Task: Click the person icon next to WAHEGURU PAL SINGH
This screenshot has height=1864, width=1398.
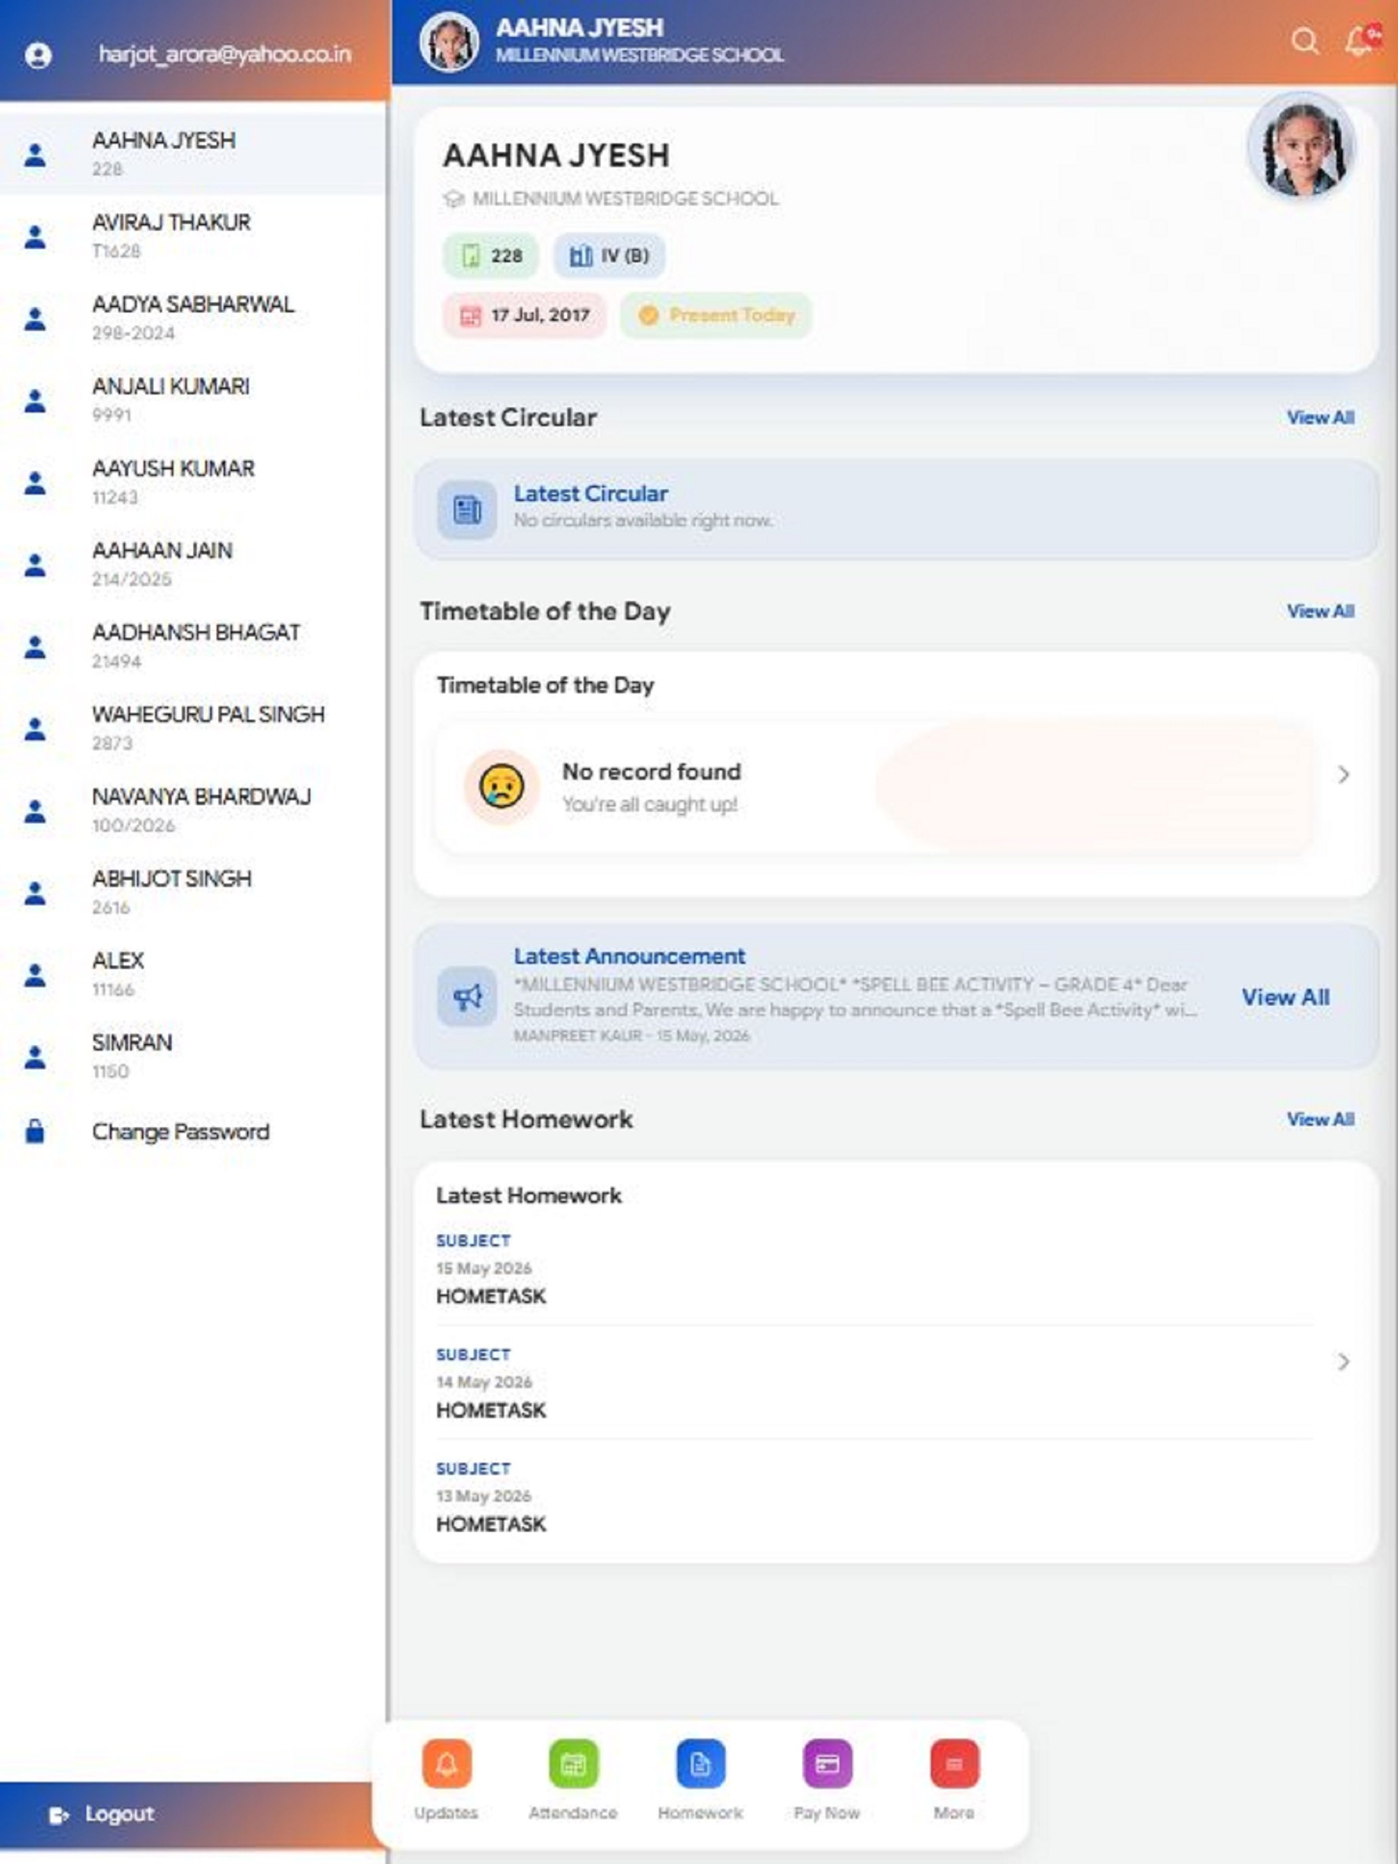Action: point(35,728)
